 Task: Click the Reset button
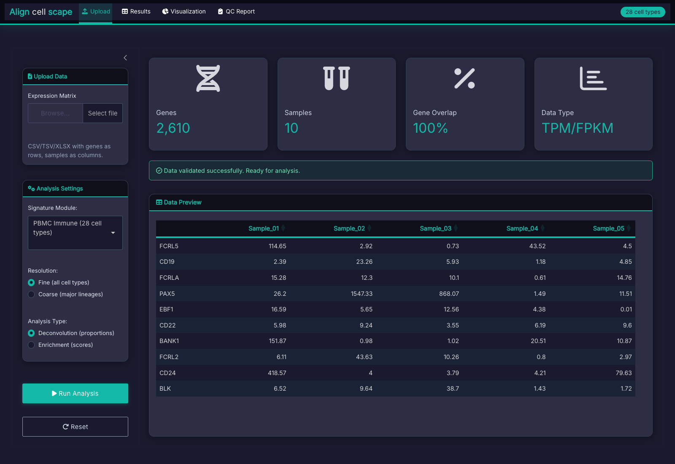click(75, 426)
